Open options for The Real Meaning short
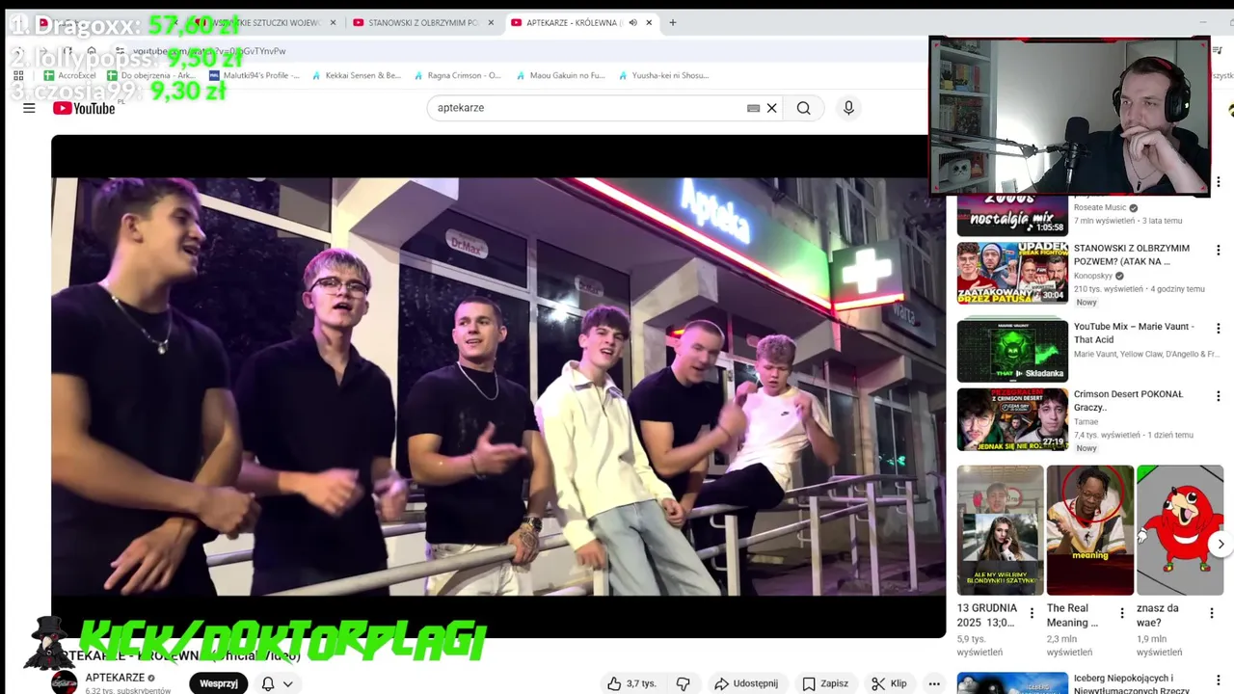This screenshot has width=1234, height=694. (1121, 612)
